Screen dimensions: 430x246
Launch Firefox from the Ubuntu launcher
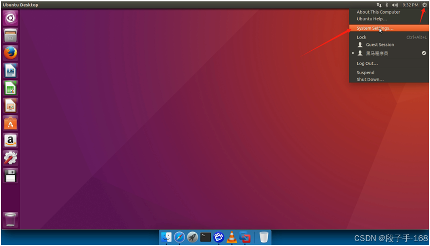(x=10, y=53)
